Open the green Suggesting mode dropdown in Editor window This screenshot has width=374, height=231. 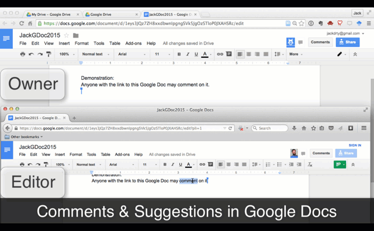tap(340, 164)
